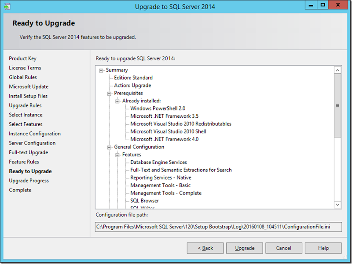Select the SQL Browser row
This screenshot has height=264, width=352.
coord(145,201)
